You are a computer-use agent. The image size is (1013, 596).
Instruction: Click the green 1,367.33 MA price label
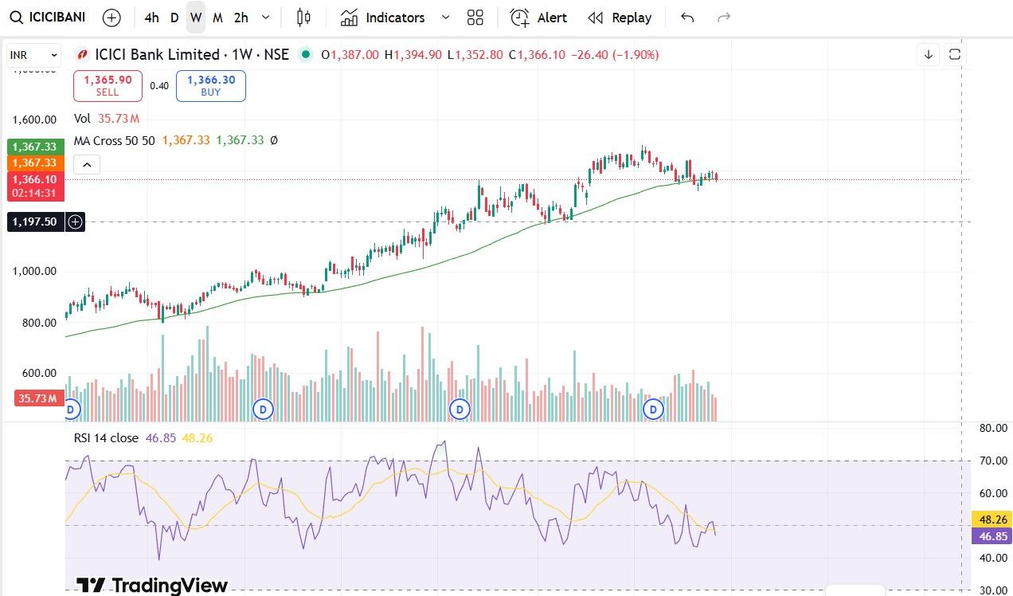point(35,147)
